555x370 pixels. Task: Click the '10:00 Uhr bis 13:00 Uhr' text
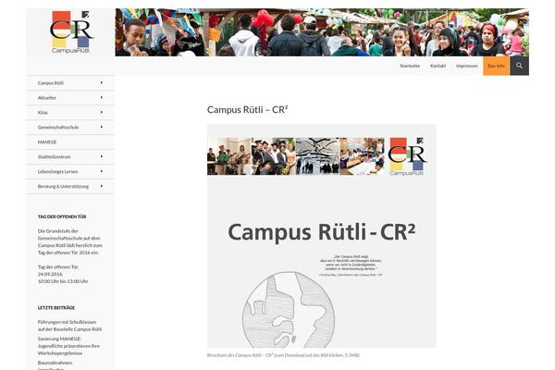(63, 281)
